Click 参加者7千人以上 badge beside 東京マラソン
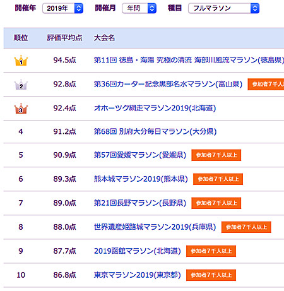This screenshot has width=284, height=291. click(x=211, y=275)
